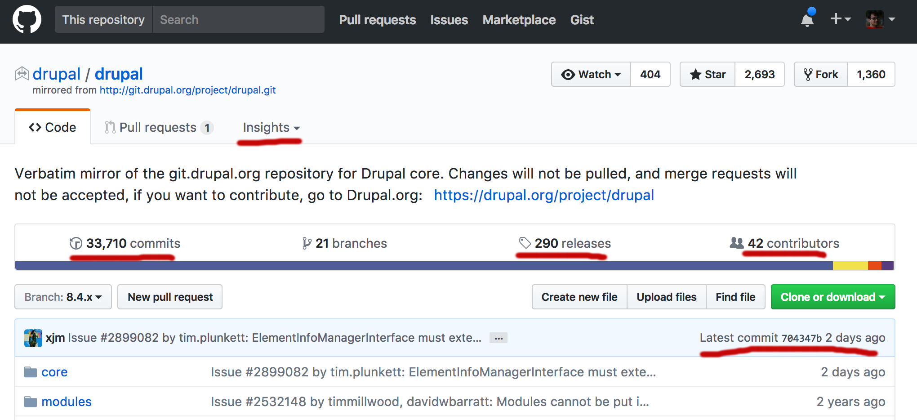The image size is (917, 420).
Task: Click the '2 years ago' timestamp
Action: point(851,402)
